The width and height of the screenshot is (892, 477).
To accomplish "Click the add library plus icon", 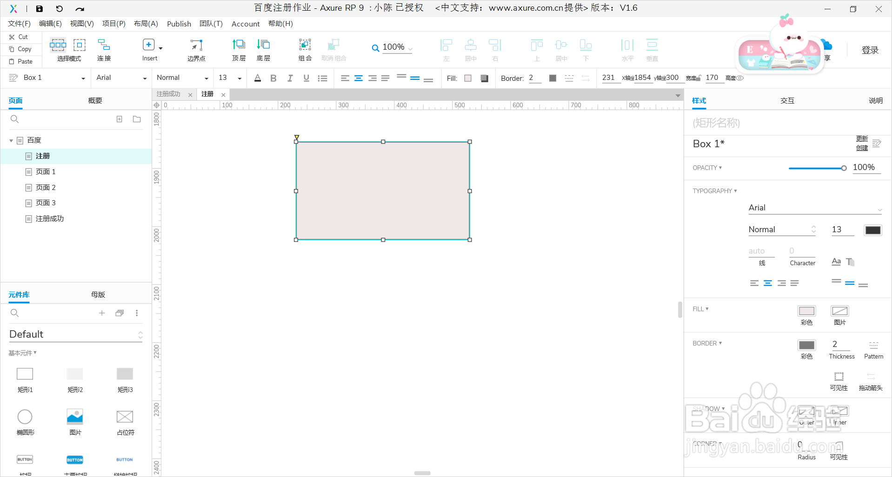I will 102,313.
